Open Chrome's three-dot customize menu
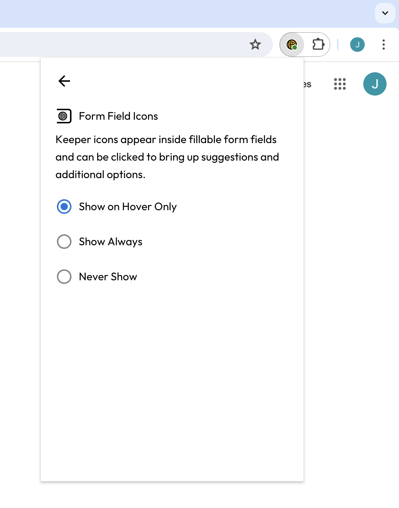 pos(383,45)
